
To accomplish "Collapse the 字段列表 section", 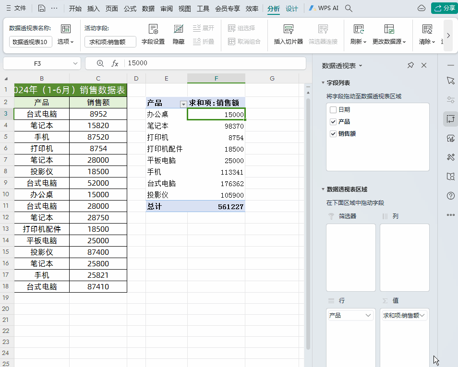I will coord(323,83).
